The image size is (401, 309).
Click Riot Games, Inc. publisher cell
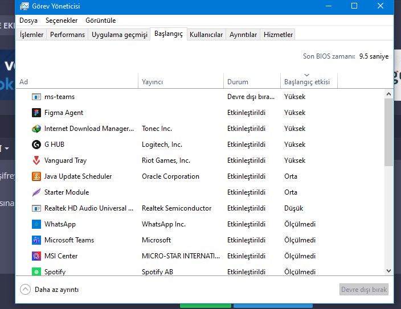coord(166,160)
